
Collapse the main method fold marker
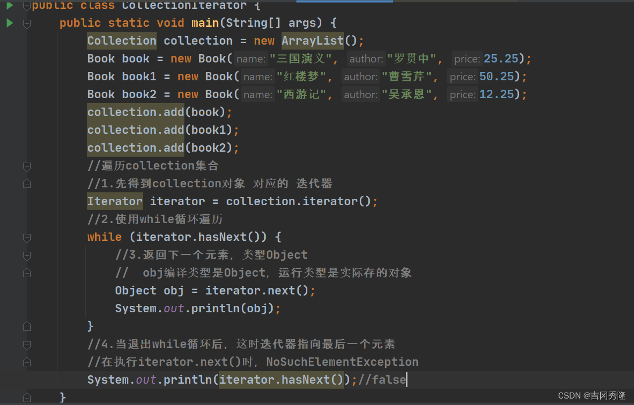pos(27,23)
